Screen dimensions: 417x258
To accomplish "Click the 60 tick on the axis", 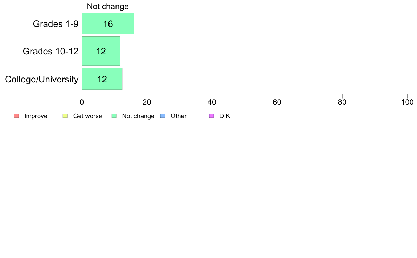I will (x=277, y=102).
